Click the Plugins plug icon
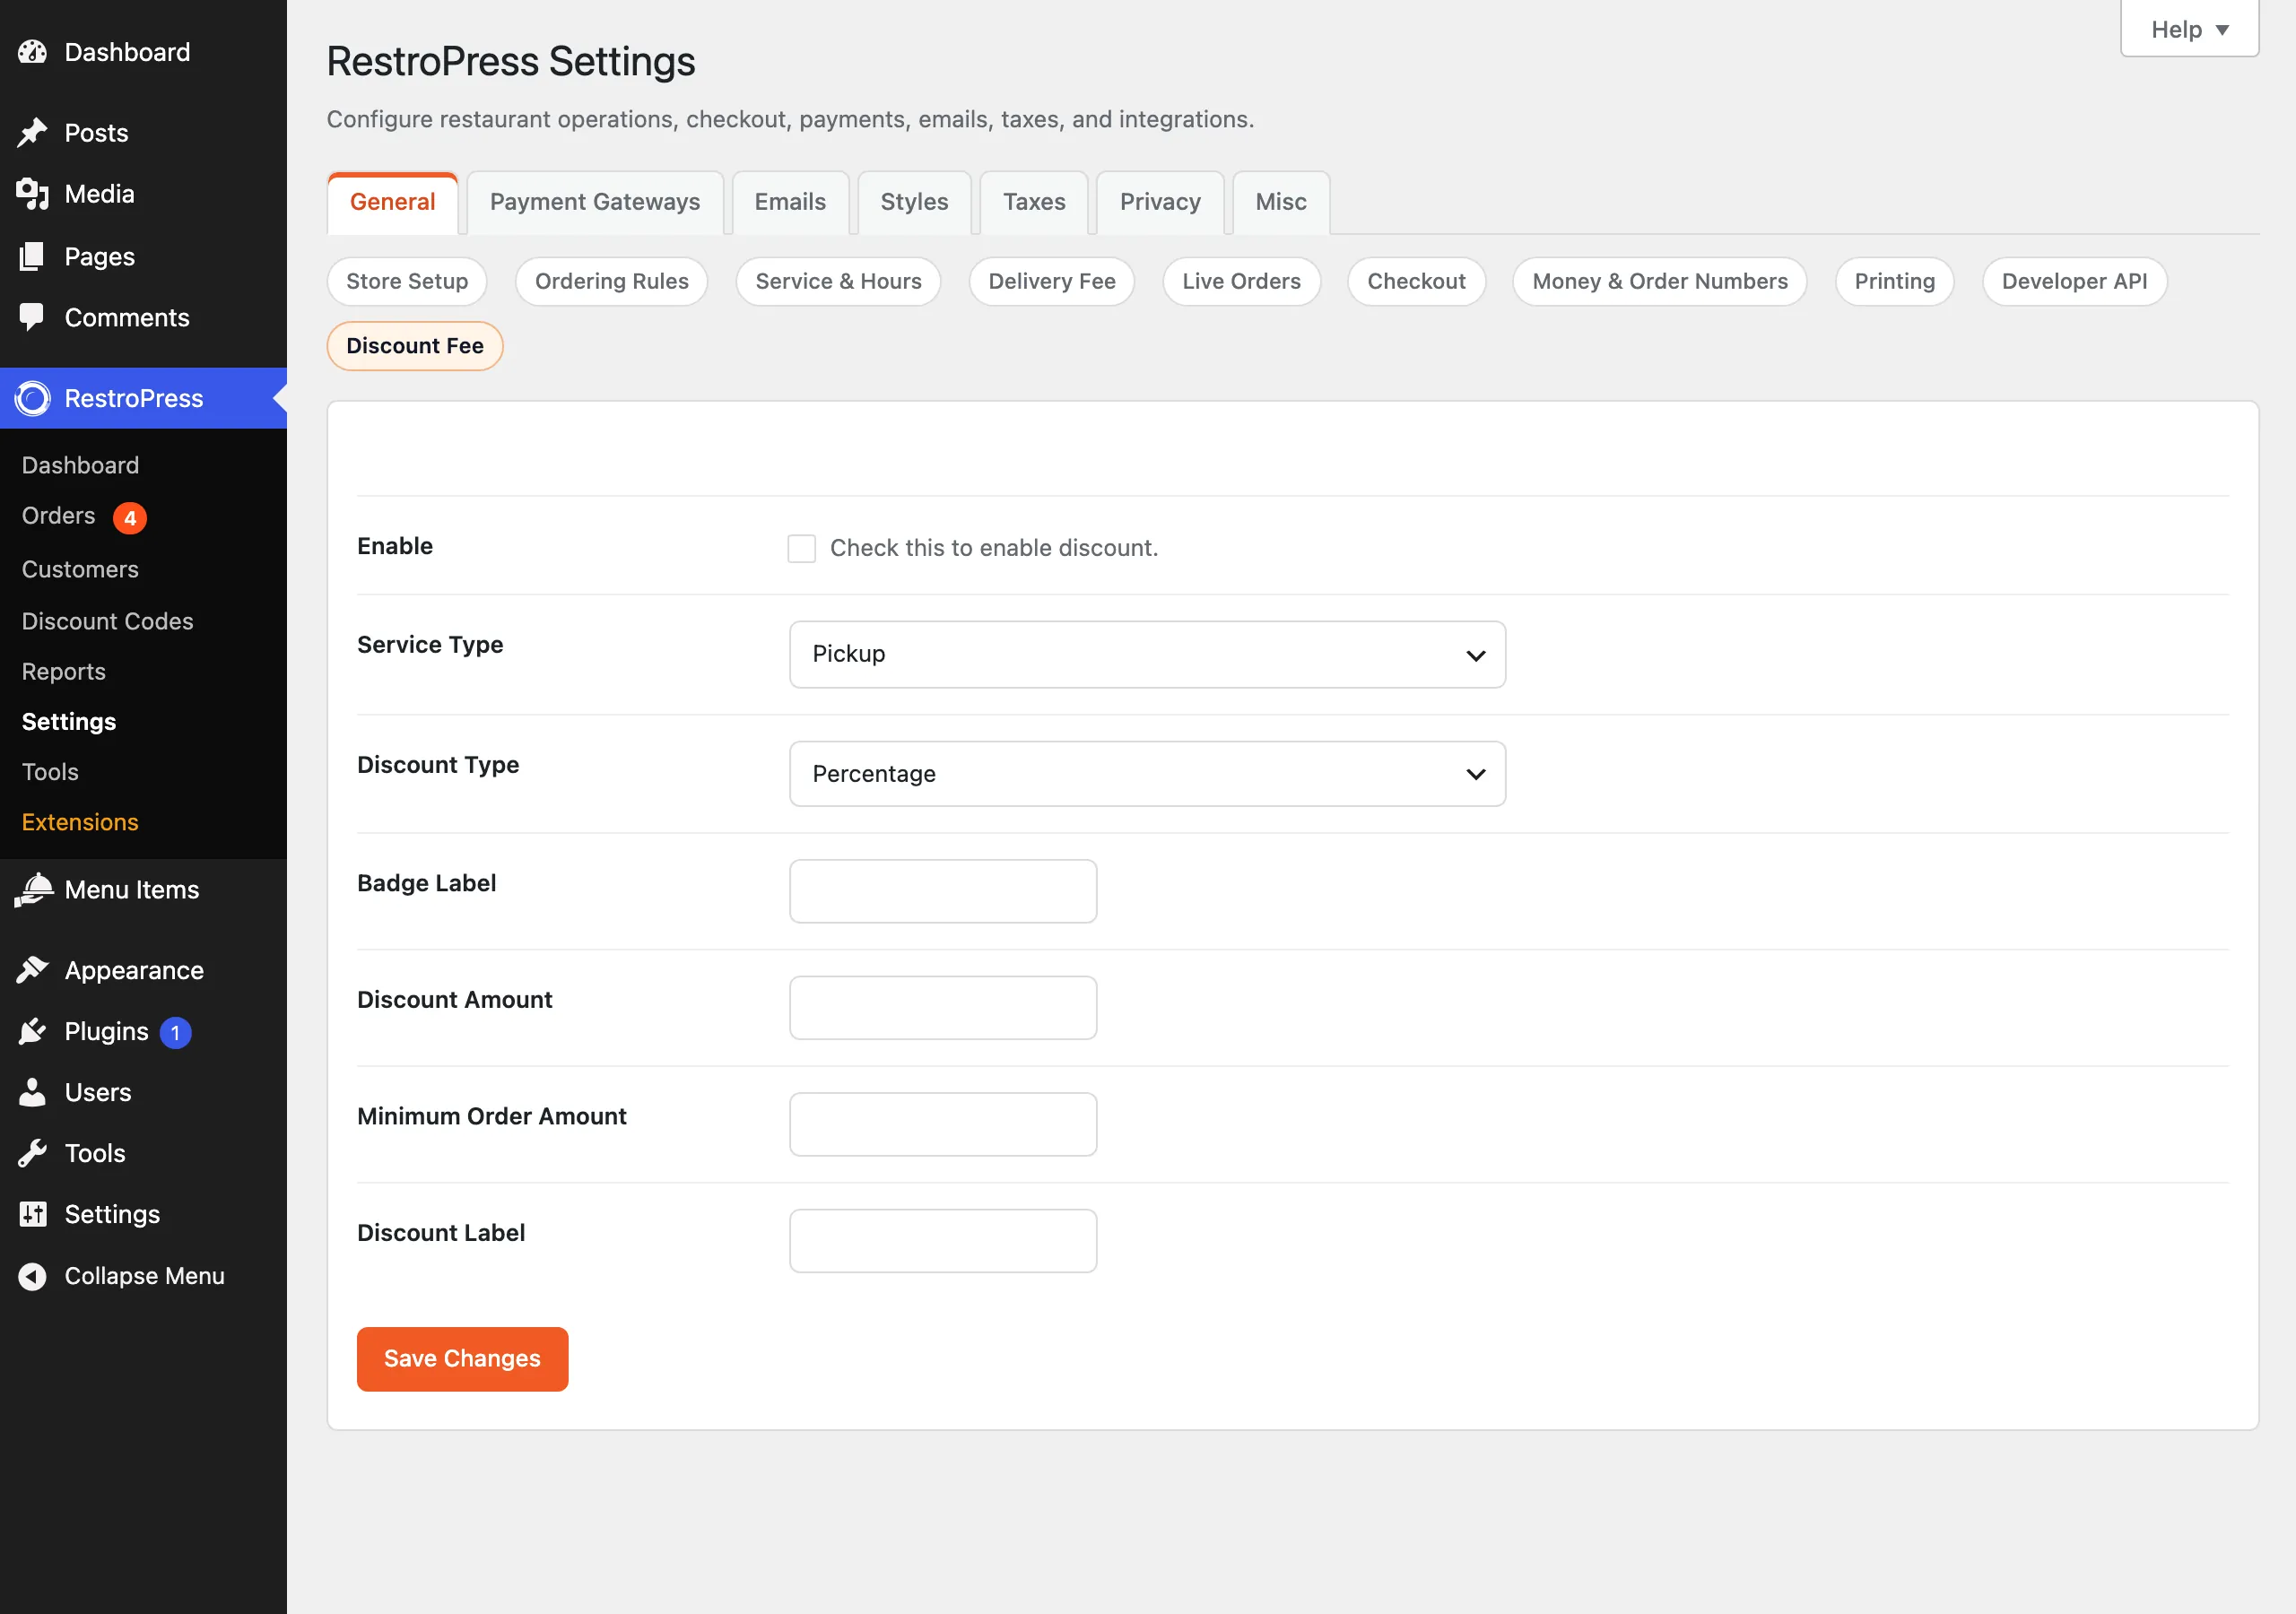This screenshot has height=1614, width=2296. 32,1031
